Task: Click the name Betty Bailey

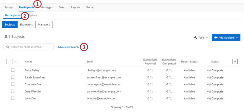Action: tap(32, 70)
